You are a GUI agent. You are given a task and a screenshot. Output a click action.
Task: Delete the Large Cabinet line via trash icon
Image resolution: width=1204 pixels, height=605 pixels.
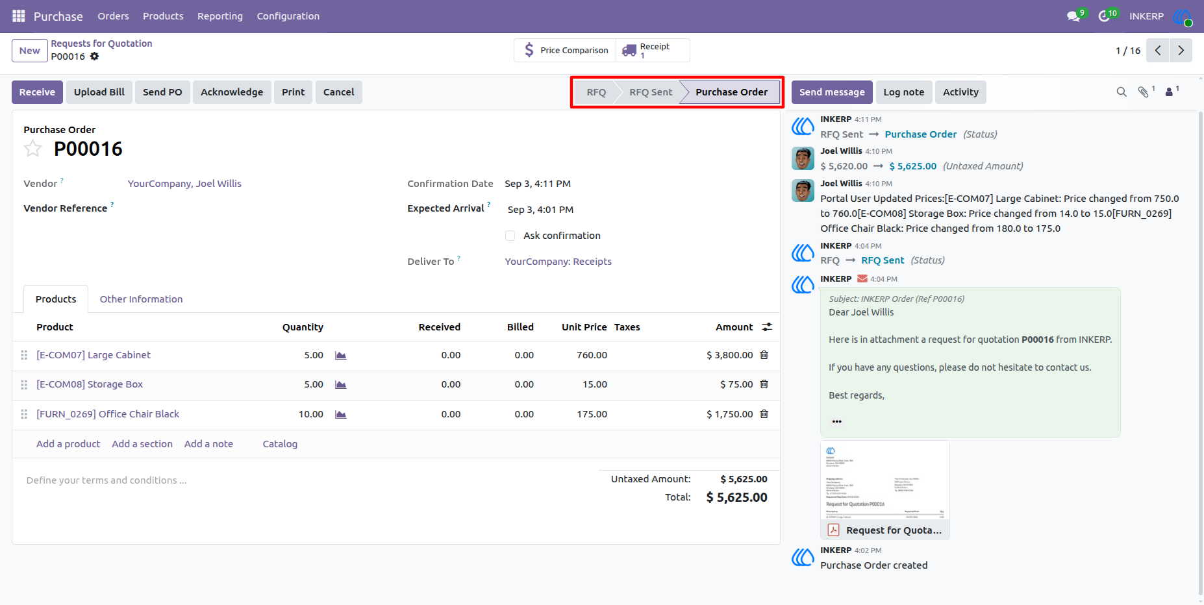point(764,354)
